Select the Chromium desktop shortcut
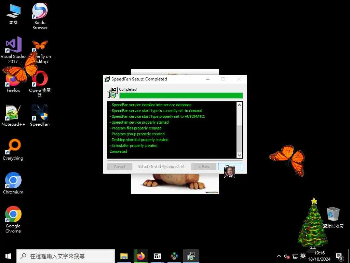This screenshot has width=350, height=263. coord(13,183)
